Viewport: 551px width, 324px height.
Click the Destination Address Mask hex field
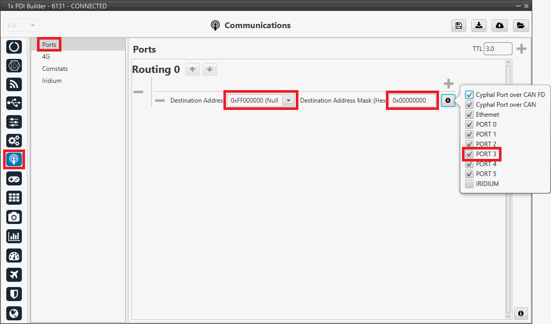pyautogui.click(x=412, y=101)
